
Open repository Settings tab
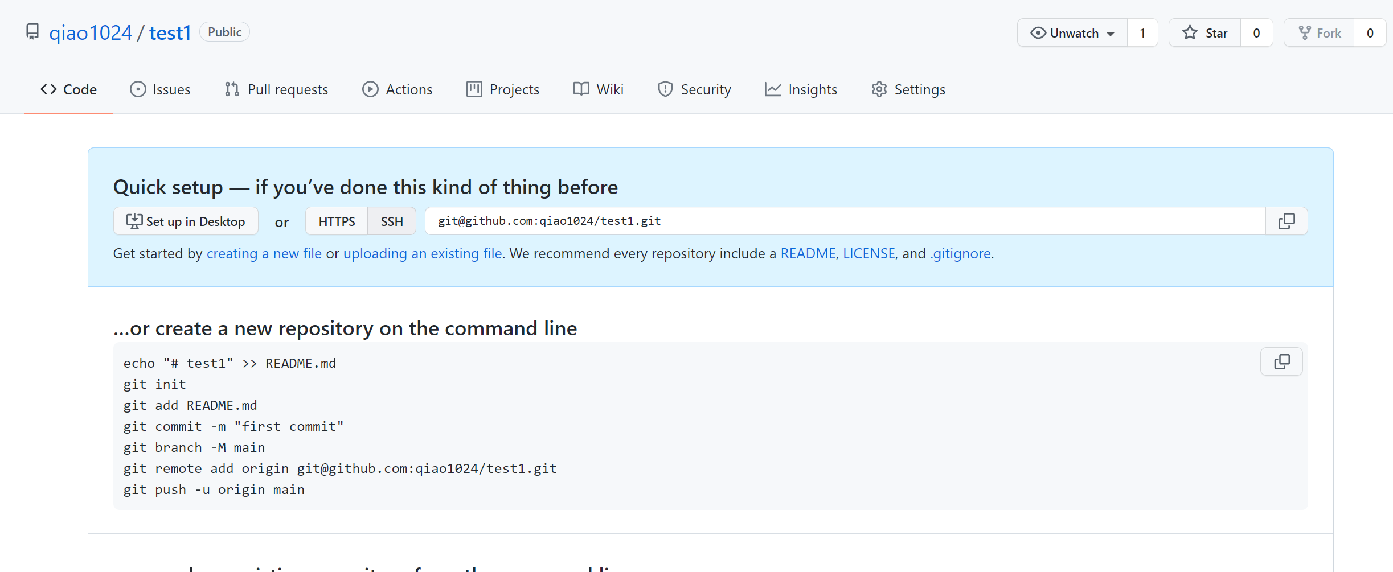pyautogui.click(x=908, y=89)
